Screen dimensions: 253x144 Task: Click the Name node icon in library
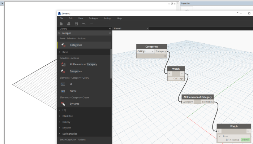point(63,91)
